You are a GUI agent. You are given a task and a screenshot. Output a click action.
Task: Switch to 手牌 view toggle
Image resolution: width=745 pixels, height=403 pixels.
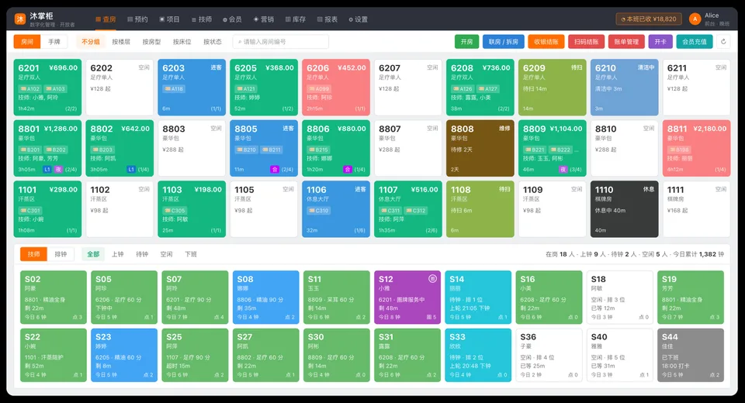(x=54, y=42)
